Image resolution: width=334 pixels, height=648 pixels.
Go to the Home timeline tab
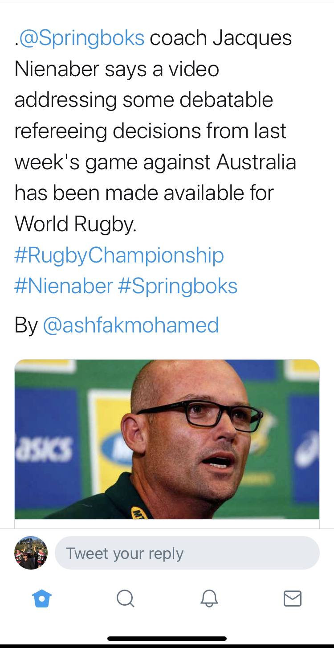(42, 599)
